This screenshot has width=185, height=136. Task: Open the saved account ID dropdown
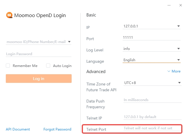(x=69, y=42)
